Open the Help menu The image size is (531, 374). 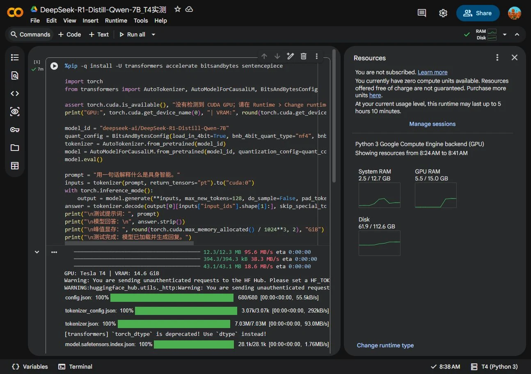[160, 21]
